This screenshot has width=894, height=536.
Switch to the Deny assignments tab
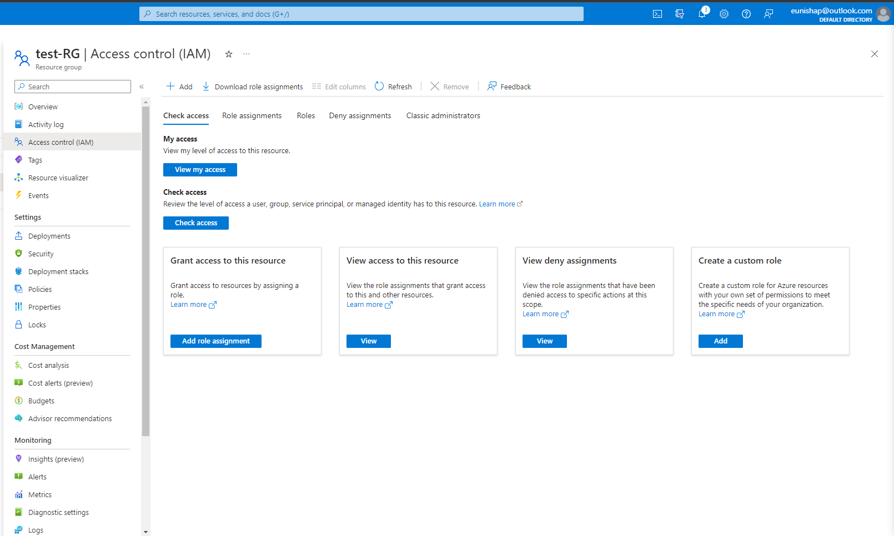point(360,115)
